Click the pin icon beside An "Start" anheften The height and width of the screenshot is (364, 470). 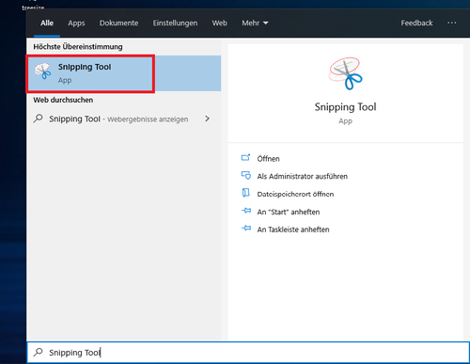[x=246, y=211]
